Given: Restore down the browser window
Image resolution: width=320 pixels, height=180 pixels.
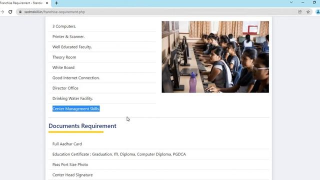Looking at the screenshot, I should click(x=314, y=2).
